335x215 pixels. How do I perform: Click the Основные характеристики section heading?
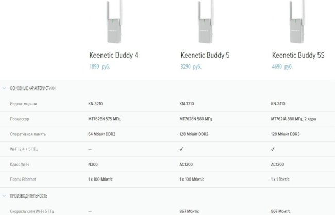[x=32, y=88]
